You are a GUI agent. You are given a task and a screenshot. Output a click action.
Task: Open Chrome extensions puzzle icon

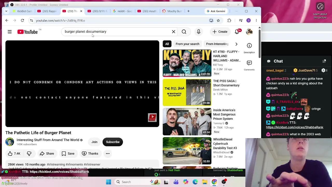tap(229, 21)
